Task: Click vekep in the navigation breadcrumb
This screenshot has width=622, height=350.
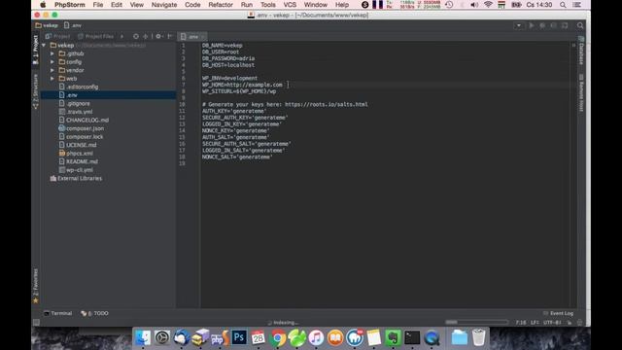Action: [47, 25]
